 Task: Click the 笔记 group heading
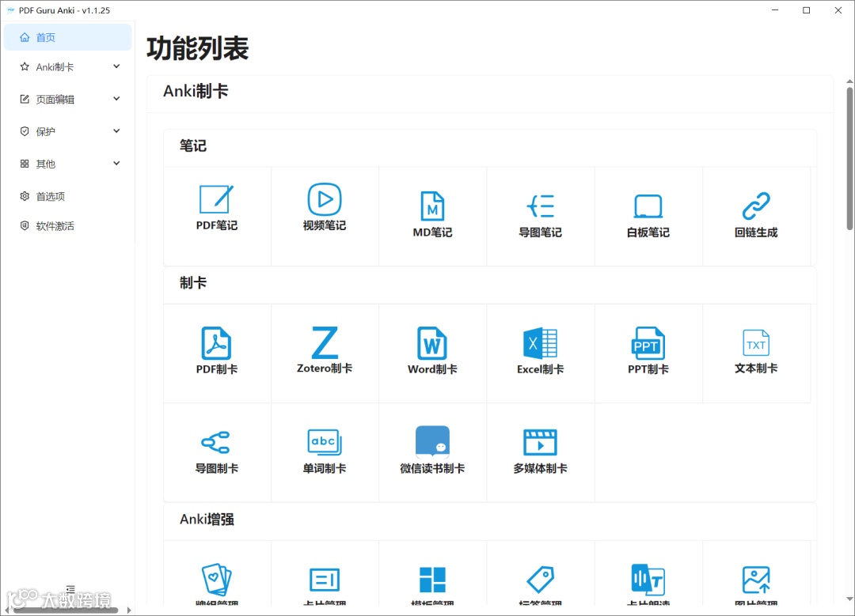(193, 145)
